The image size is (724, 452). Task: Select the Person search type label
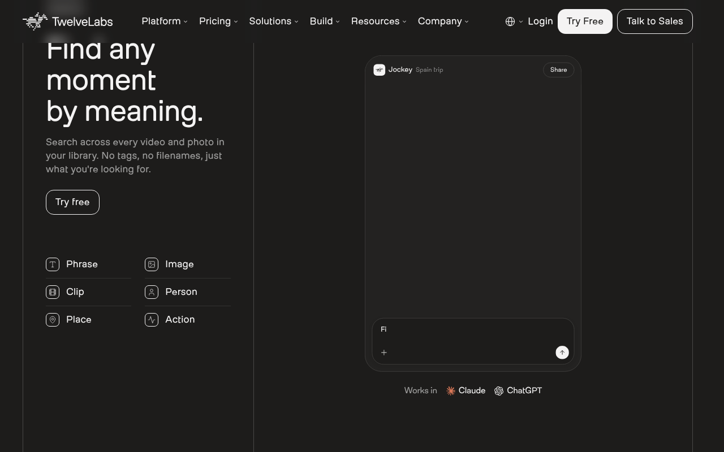tap(181, 292)
